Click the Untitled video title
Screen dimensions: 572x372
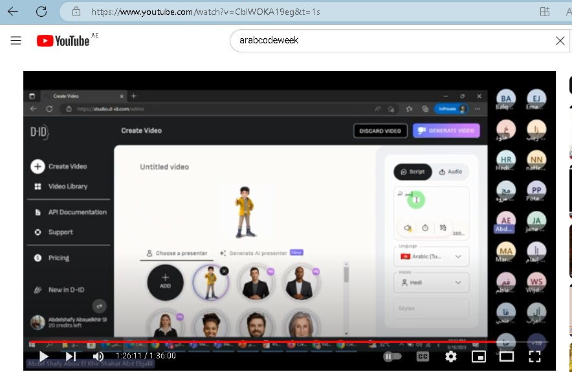point(164,167)
